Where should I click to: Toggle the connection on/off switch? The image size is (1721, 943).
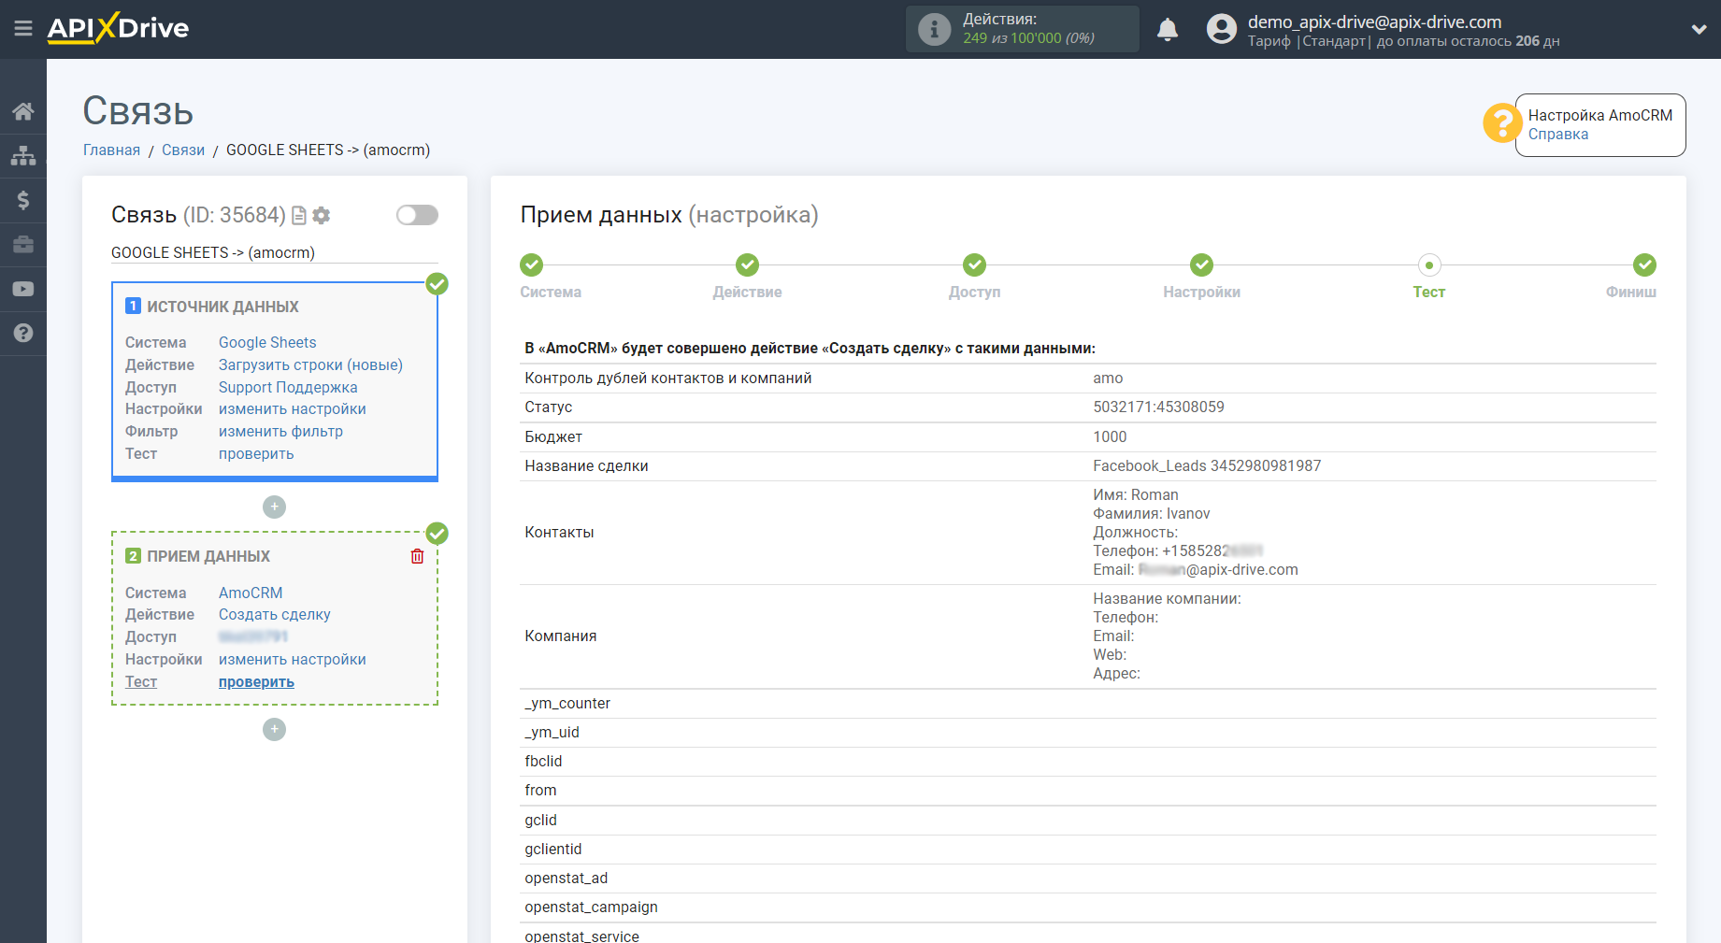coord(417,215)
